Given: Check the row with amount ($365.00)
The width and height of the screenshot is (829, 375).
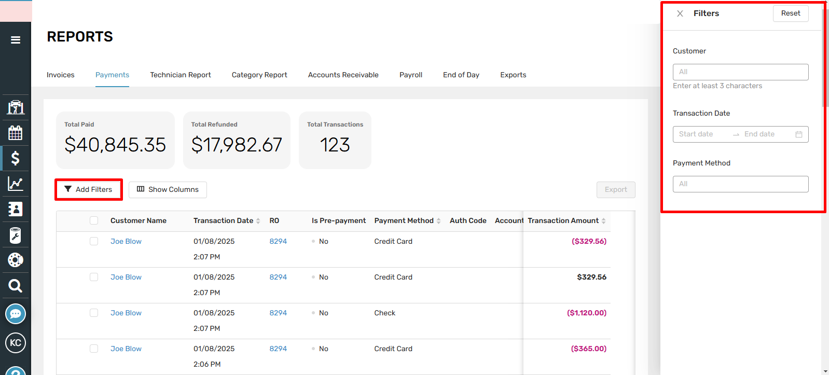Looking at the screenshot, I should click(94, 349).
